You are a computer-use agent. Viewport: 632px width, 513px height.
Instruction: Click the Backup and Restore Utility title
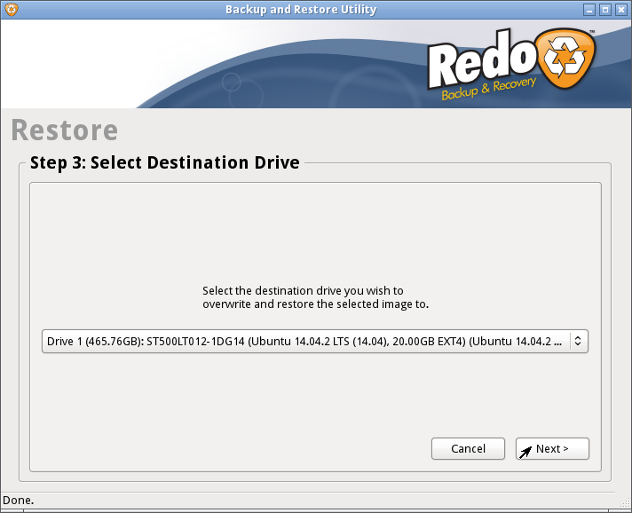301,10
